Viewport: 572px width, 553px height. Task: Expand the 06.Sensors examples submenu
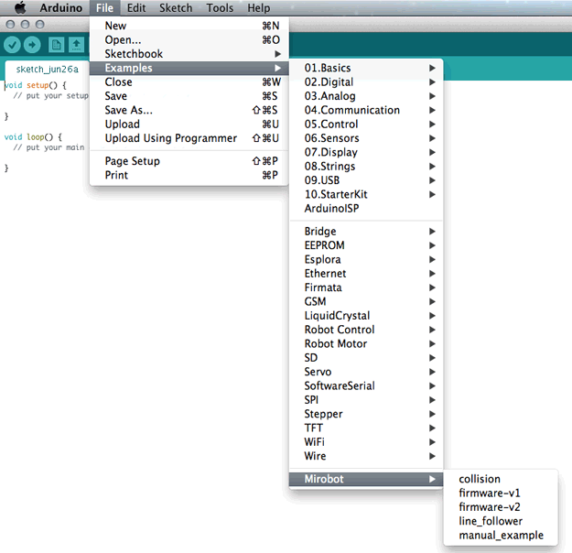coord(366,138)
